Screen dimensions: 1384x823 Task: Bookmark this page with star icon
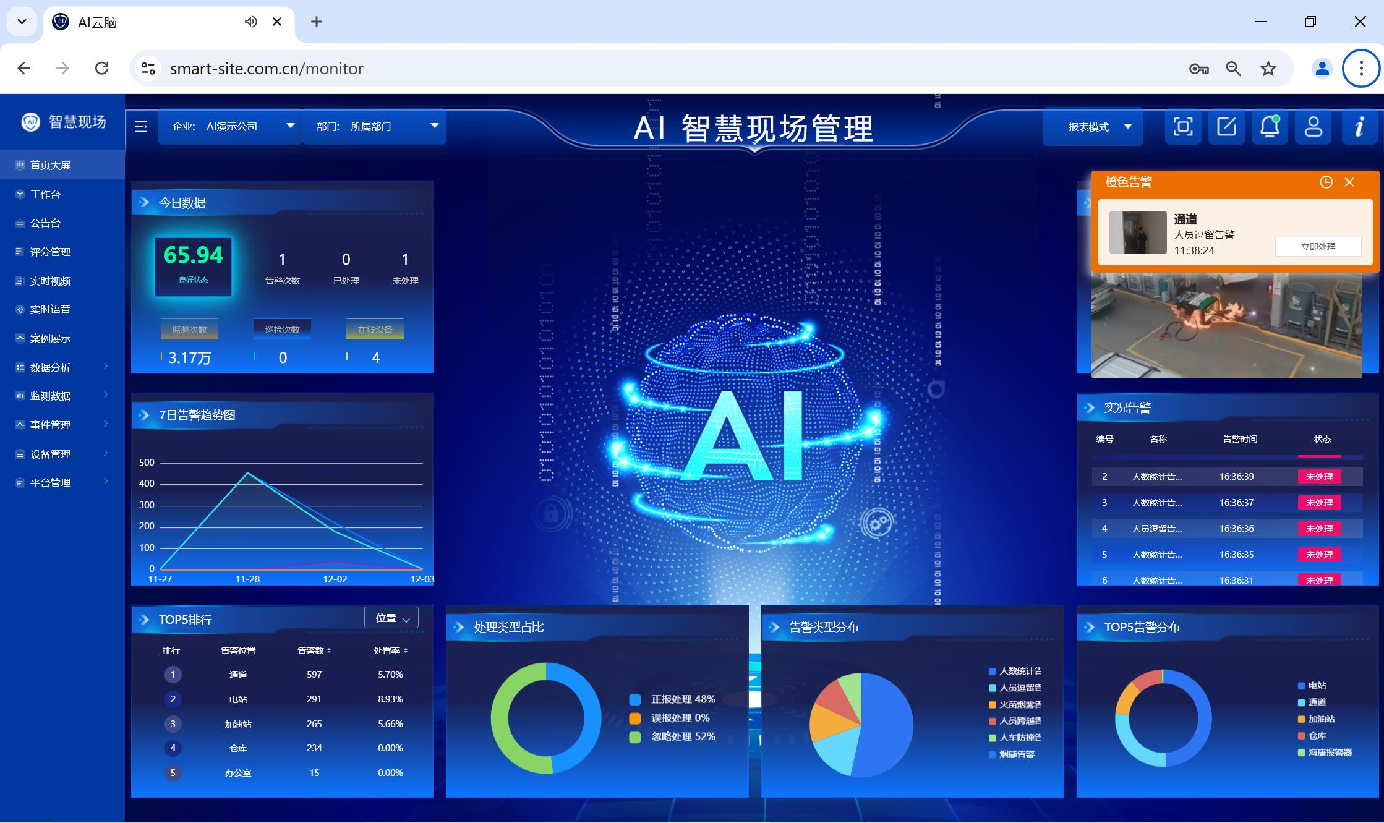(x=1268, y=69)
